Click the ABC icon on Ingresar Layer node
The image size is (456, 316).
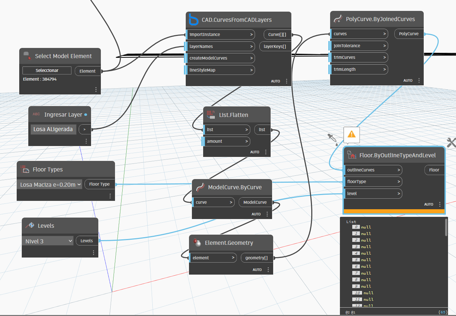pos(36,114)
